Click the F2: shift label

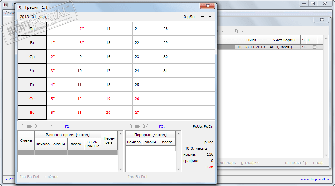[x=67, y=126]
